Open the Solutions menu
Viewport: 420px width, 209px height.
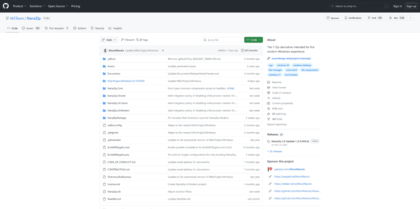pos(37,6)
